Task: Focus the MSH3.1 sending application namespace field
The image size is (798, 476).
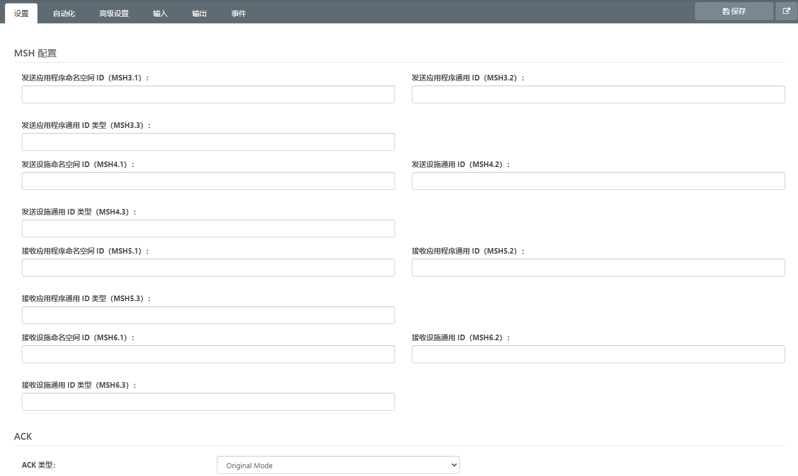Action: [208, 94]
